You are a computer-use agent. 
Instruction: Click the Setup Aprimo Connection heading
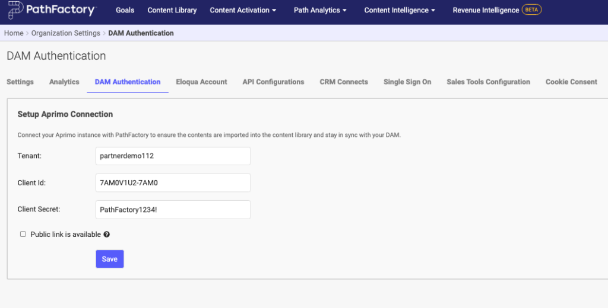click(x=65, y=114)
